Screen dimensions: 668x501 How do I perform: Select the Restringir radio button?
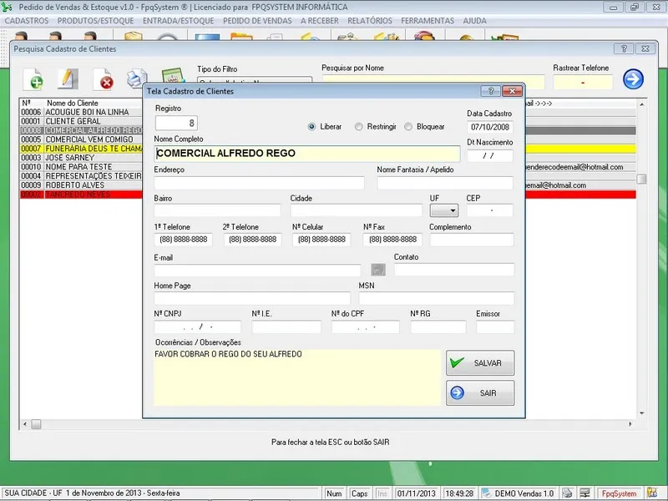tap(359, 127)
